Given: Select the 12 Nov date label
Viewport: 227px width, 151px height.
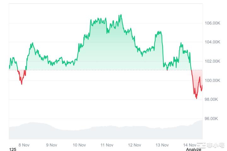Looking at the screenshot, I should tap(135, 145).
